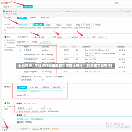This screenshot has height=132, width=132.
Task: Select 可用区 G zone
Action: coord(59,25)
